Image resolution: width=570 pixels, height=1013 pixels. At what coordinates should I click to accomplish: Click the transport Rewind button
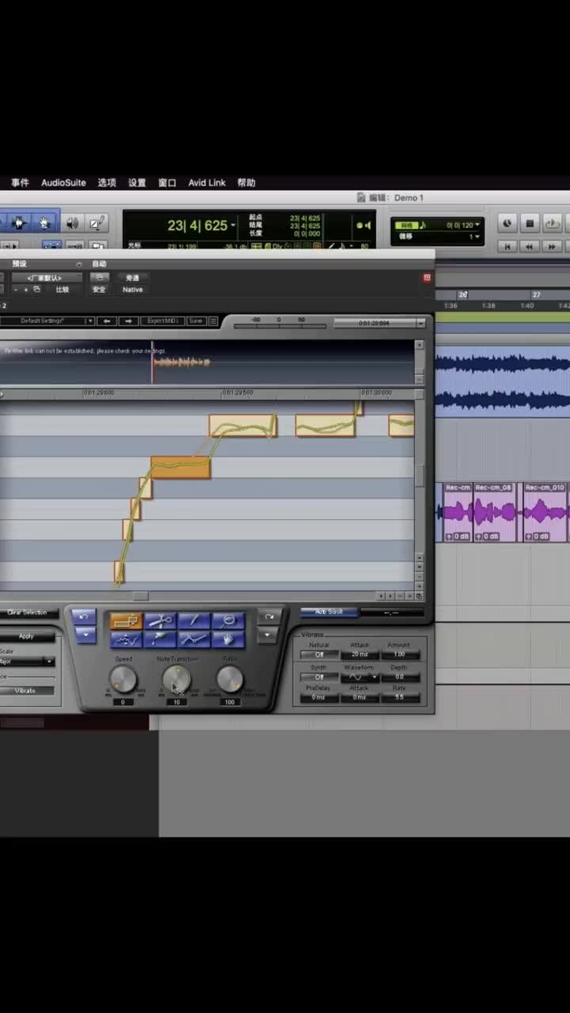click(x=530, y=247)
